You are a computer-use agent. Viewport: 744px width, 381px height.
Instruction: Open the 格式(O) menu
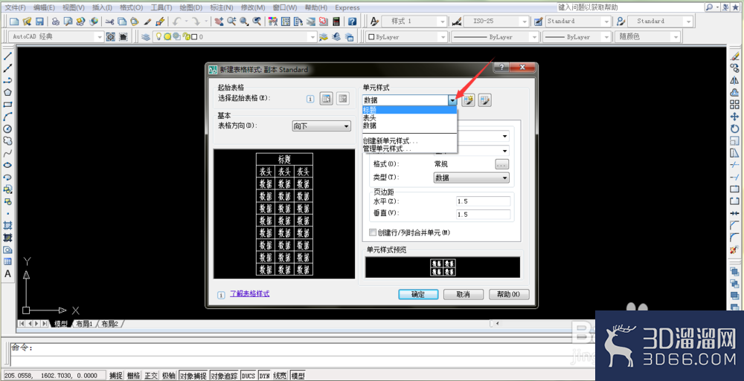pos(131,7)
